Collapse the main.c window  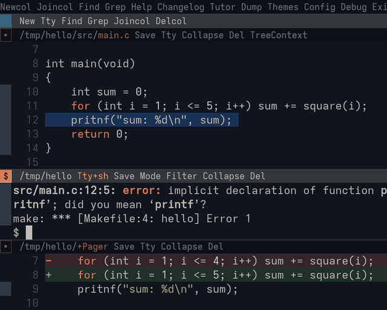(203, 35)
